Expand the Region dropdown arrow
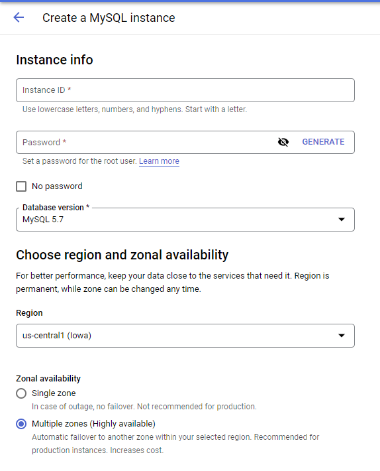380x471 pixels. click(x=342, y=336)
